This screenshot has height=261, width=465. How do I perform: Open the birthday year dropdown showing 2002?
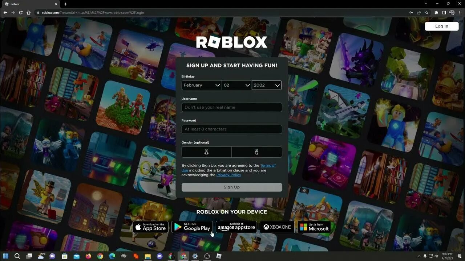pyautogui.click(x=267, y=85)
